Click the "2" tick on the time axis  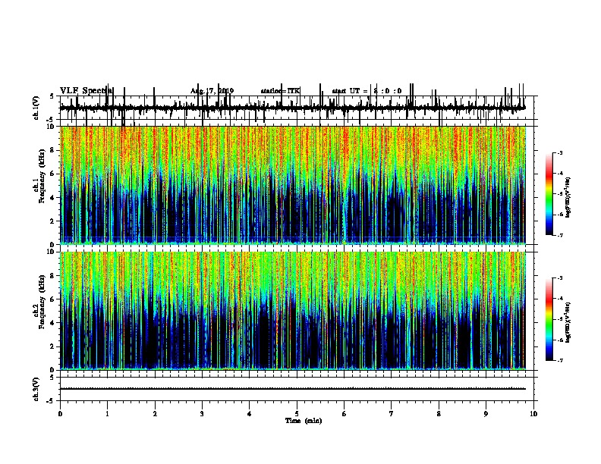coord(155,414)
